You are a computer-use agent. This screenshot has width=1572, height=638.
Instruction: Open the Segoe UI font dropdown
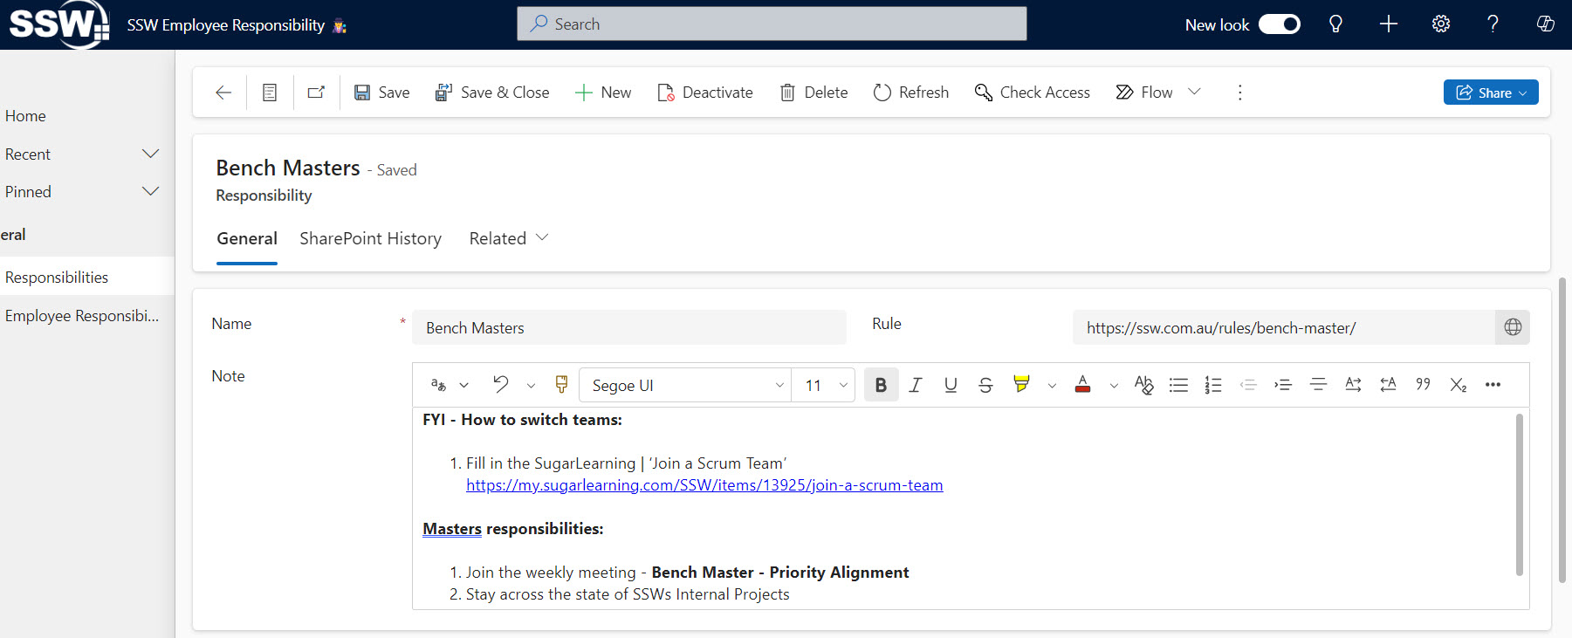[x=686, y=385]
